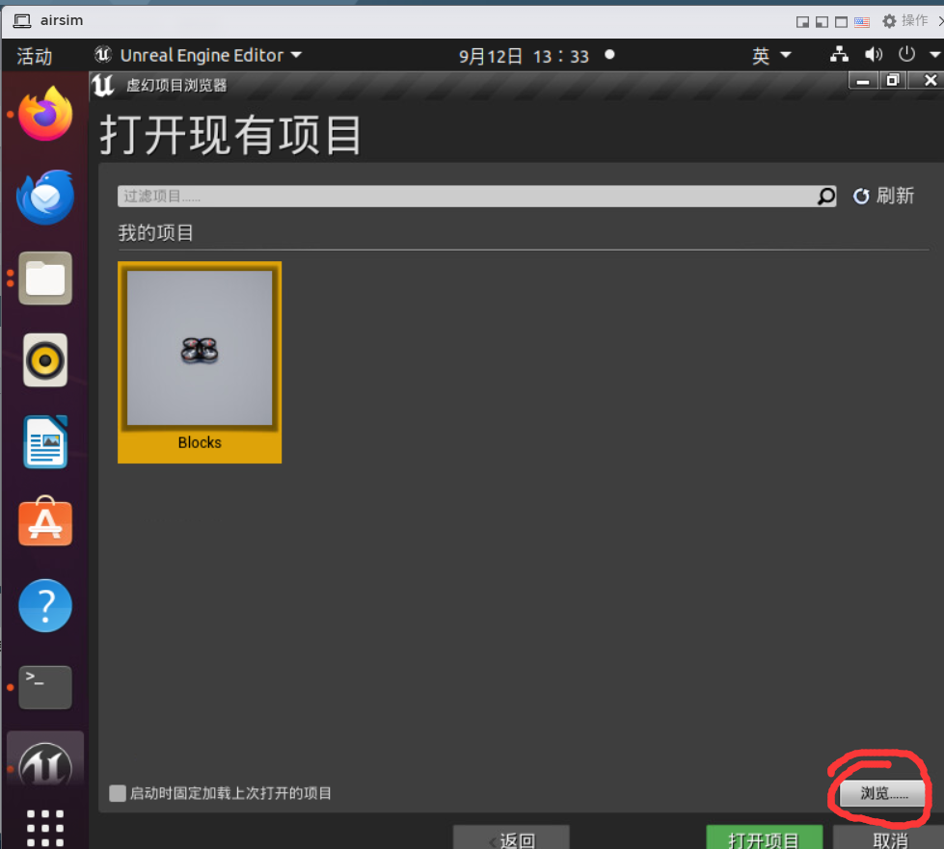The height and width of the screenshot is (849, 944).
Task: Open the 活动 Activities overview
Action: point(35,56)
